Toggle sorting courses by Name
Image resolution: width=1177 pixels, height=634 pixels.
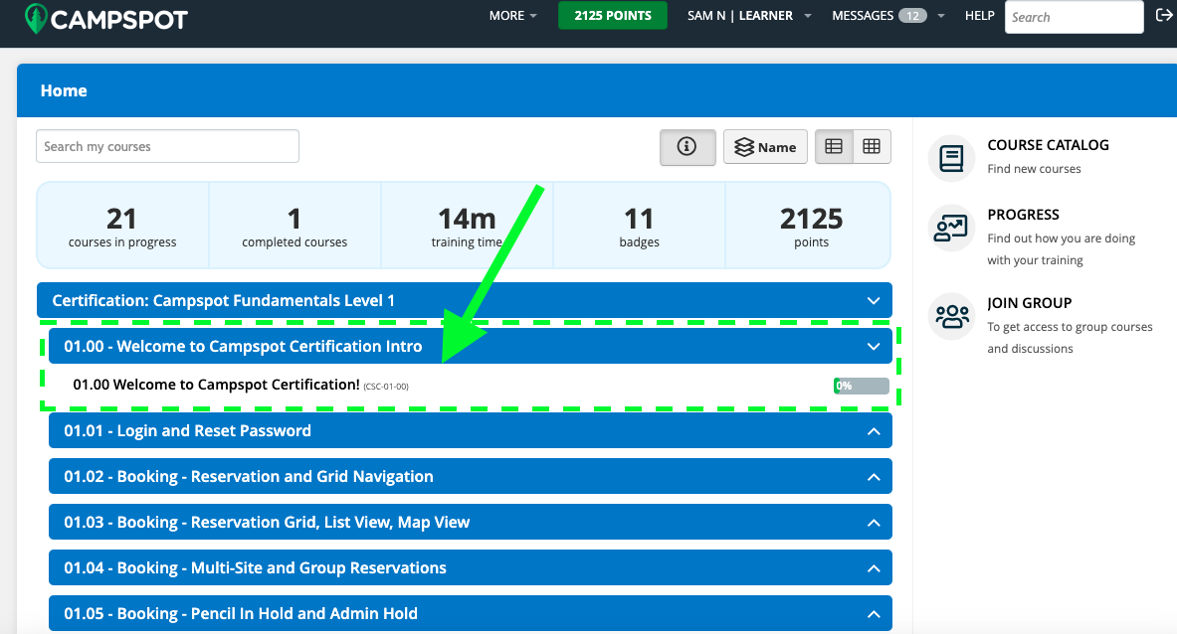click(x=765, y=146)
